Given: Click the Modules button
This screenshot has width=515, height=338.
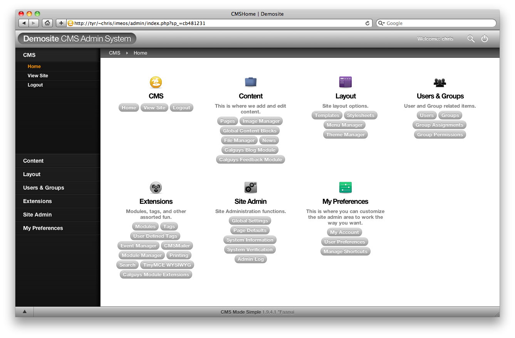Looking at the screenshot, I should click(145, 226).
